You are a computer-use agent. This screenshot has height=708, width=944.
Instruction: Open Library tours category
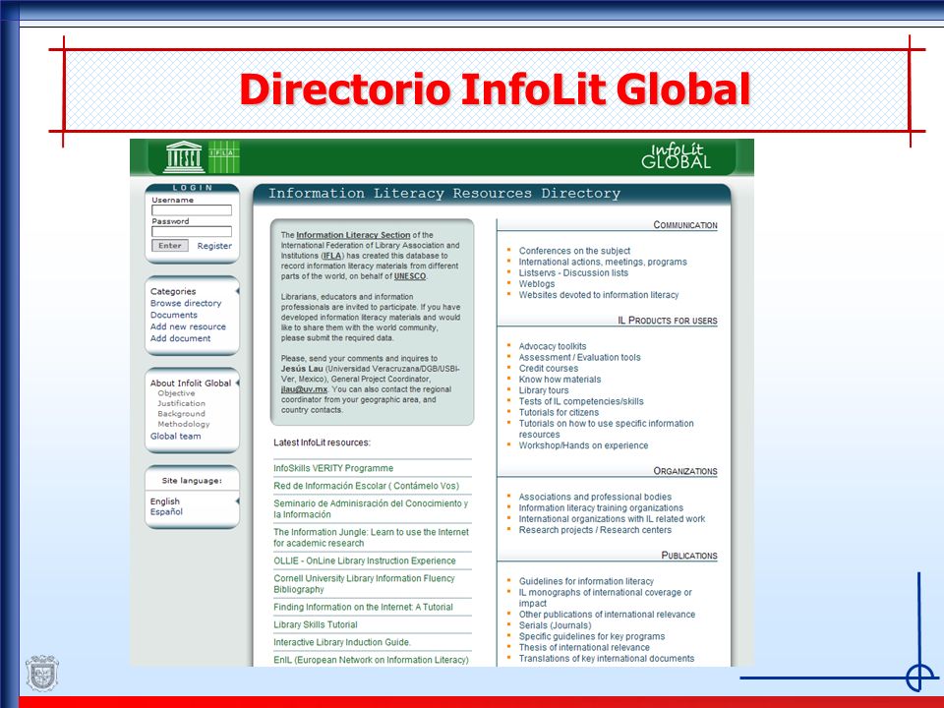click(544, 390)
